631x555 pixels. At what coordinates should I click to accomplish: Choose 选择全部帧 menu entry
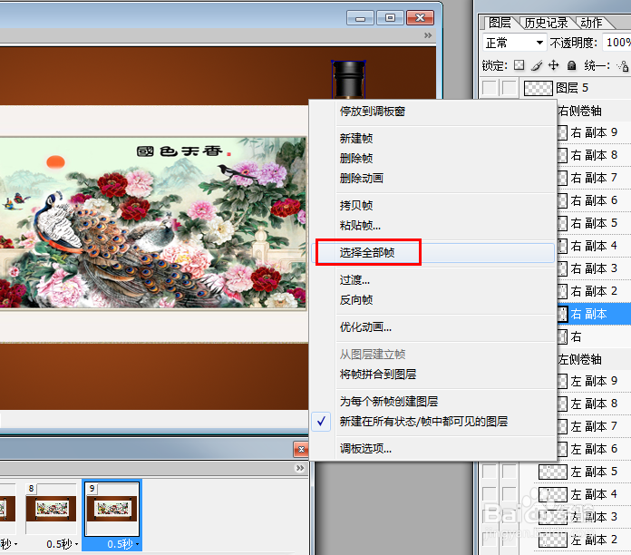tap(433, 253)
